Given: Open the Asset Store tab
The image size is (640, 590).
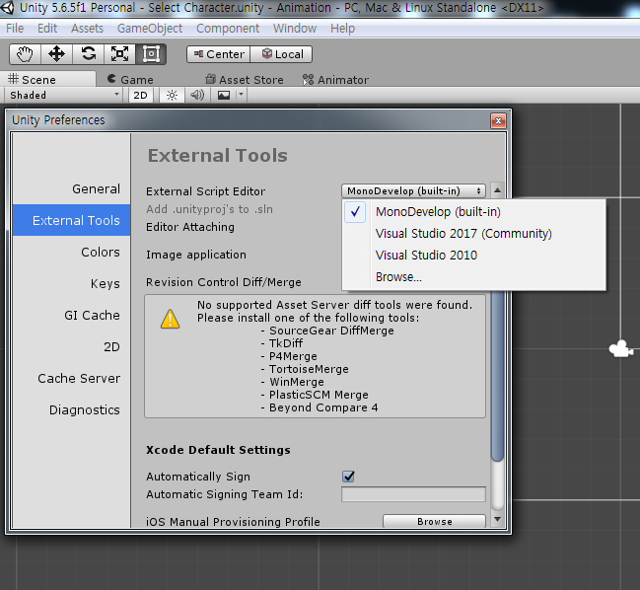Looking at the screenshot, I should (x=245, y=80).
